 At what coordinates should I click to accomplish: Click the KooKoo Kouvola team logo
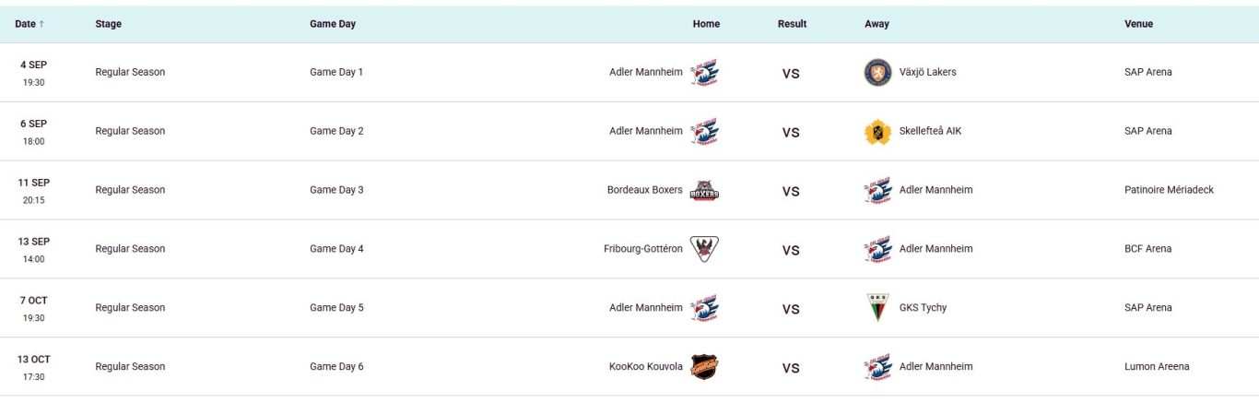[704, 367]
